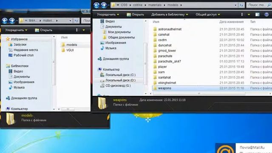Open Музыка in models window tree

(108, 48)
